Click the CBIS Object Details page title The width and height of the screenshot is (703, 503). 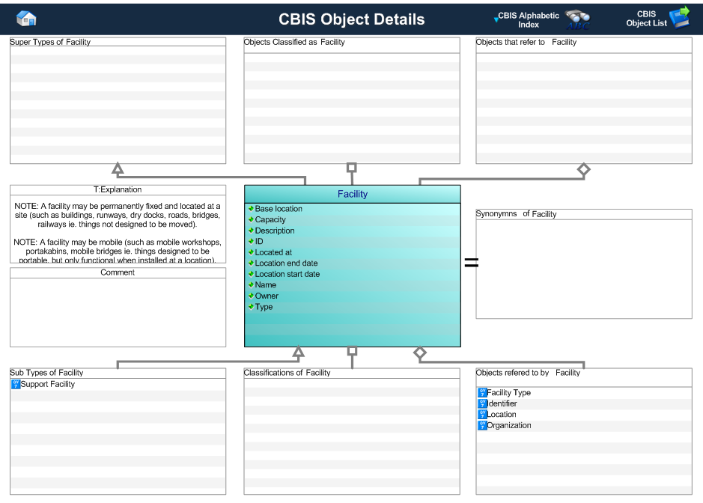tap(352, 19)
